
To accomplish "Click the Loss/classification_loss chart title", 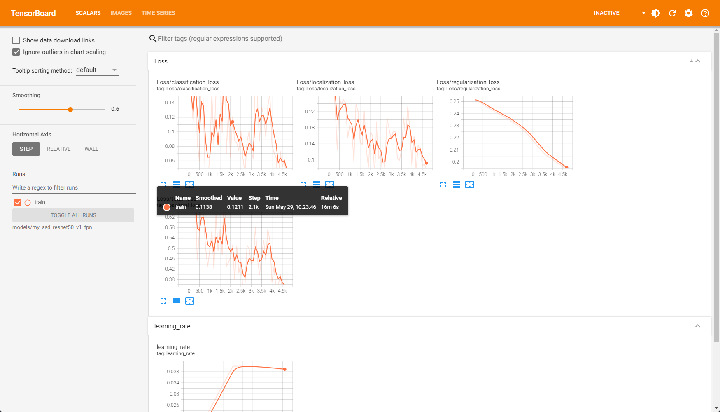I will (188, 82).
